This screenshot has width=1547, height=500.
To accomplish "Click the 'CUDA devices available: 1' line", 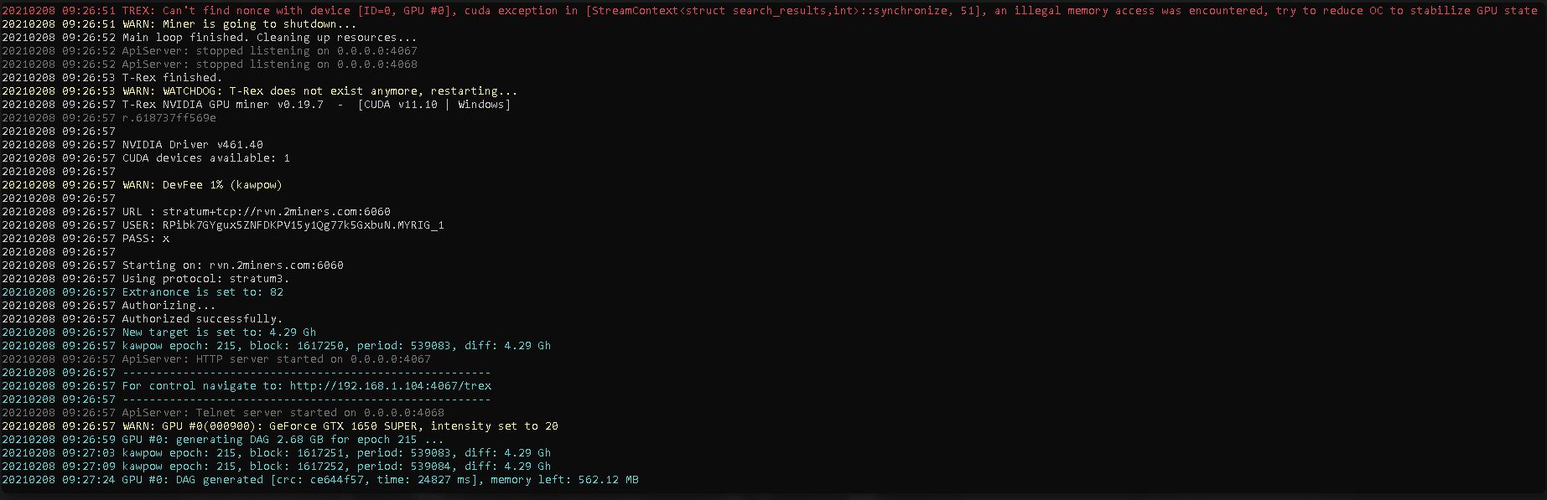I will pyautogui.click(x=146, y=158).
